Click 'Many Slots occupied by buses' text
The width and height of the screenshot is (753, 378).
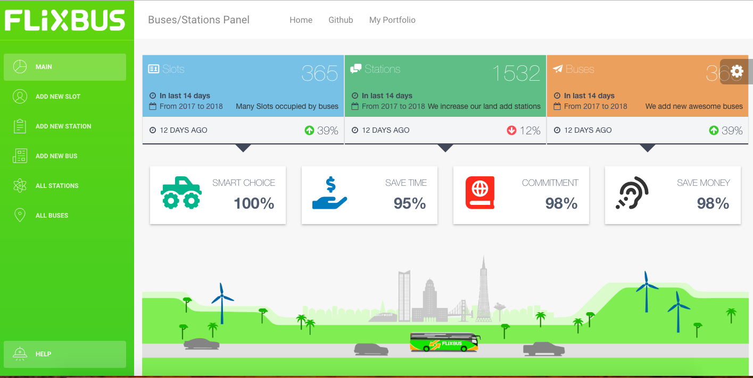pos(287,106)
